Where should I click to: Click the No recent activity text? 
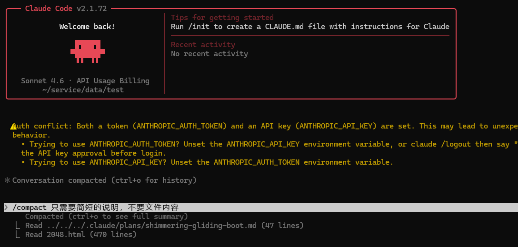tap(209, 53)
